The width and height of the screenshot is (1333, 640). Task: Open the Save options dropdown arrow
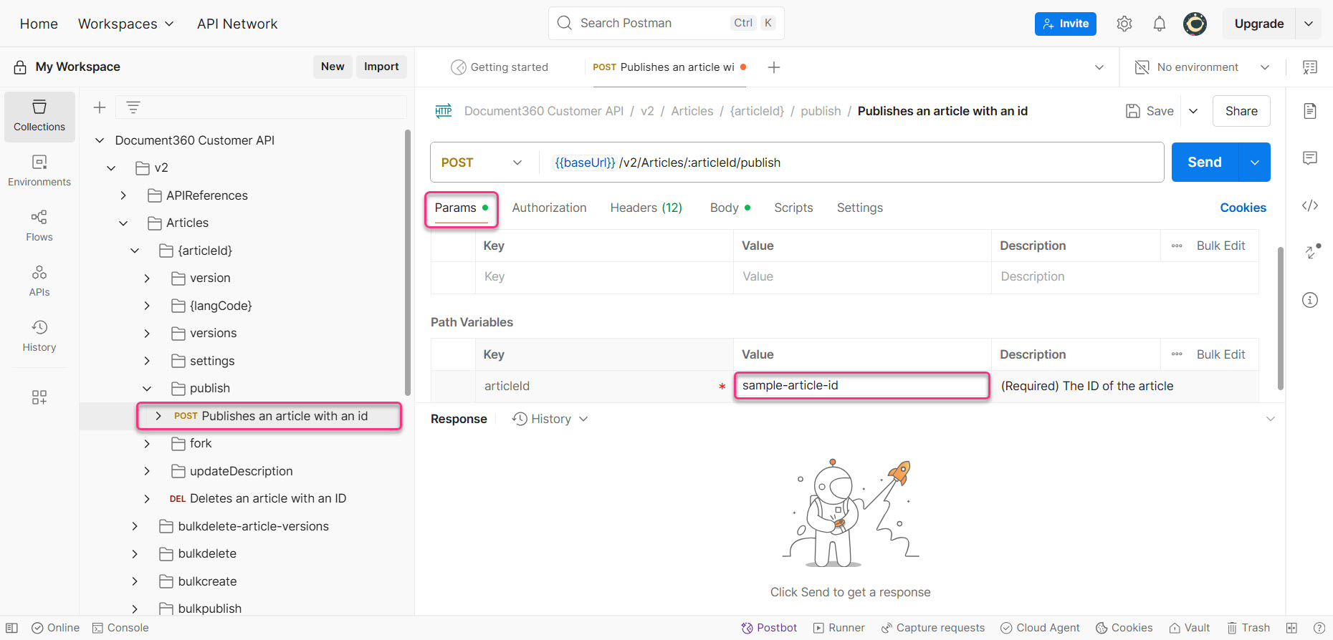click(x=1193, y=111)
